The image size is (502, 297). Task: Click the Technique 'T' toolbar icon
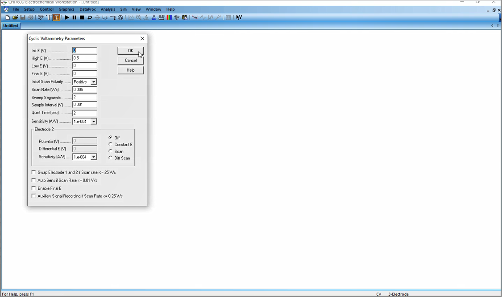click(x=49, y=17)
